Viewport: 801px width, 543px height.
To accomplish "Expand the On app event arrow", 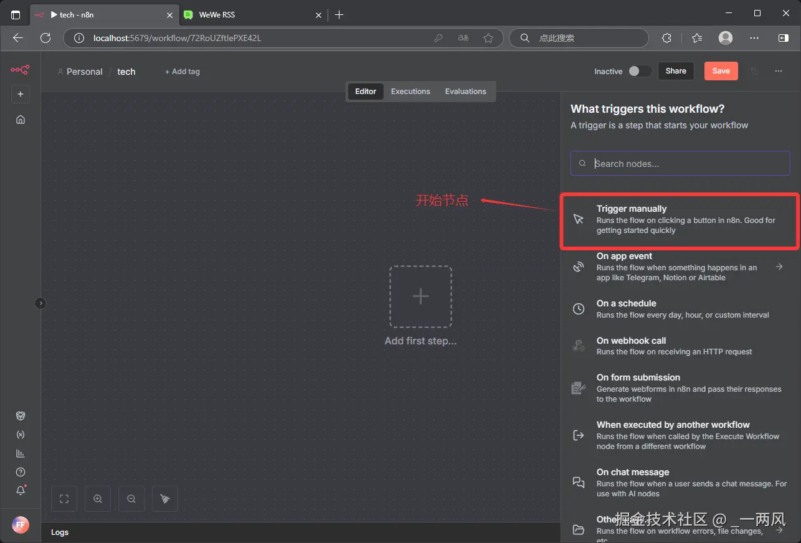I will (x=779, y=267).
